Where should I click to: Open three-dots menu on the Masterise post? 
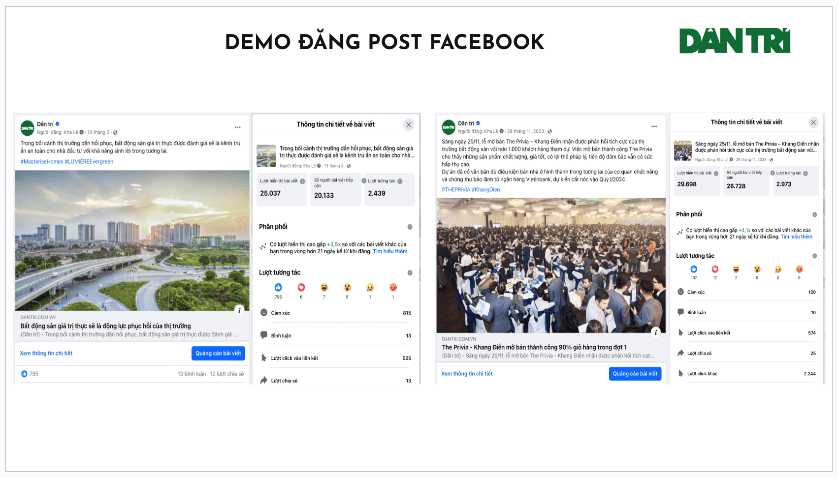pyautogui.click(x=238, y=127)
